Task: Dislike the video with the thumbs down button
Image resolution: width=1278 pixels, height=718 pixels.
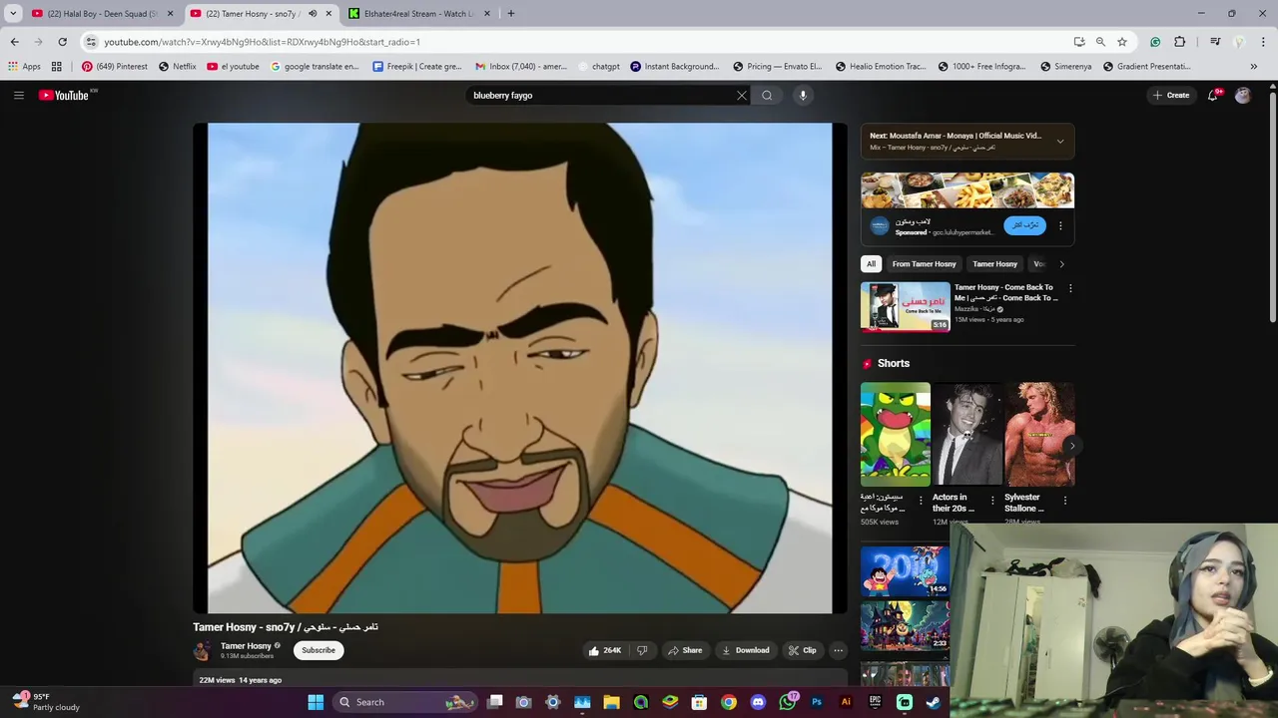Action: [642, 650]
